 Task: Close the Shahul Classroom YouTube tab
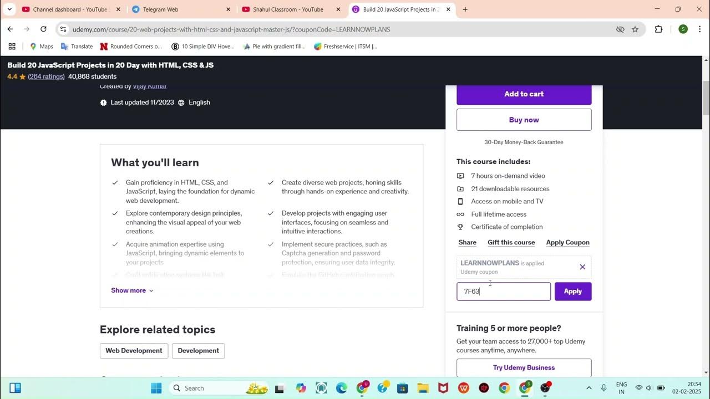pyautogui.click(x=338, y=9)
